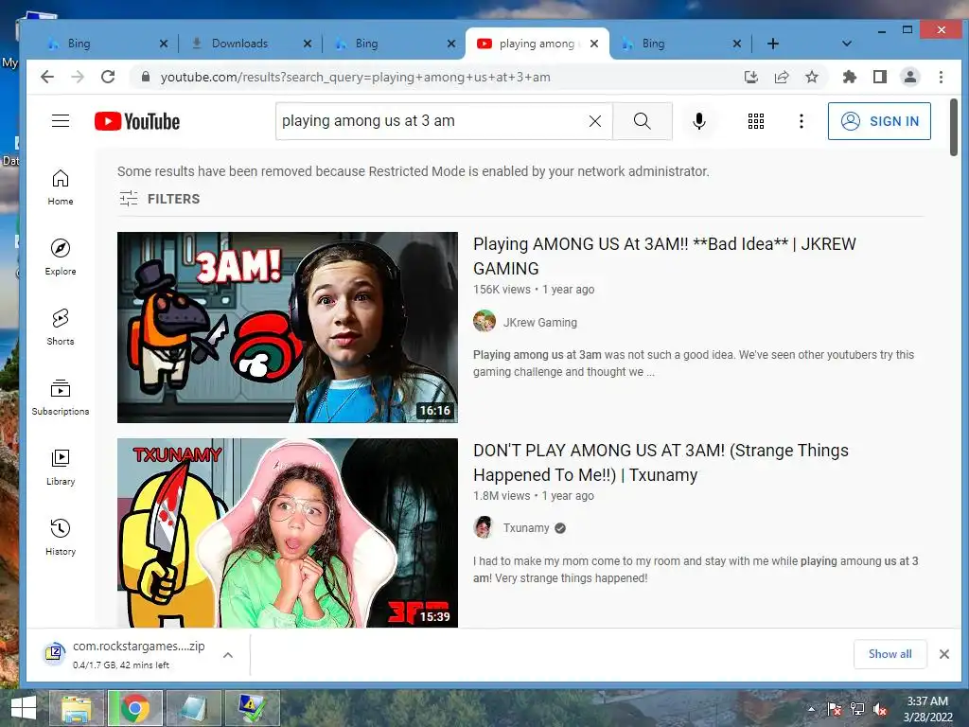This screenshot has width=969, height=727.
Task: Click the Txunamy video thumbnail
Action: click(288, 533)
